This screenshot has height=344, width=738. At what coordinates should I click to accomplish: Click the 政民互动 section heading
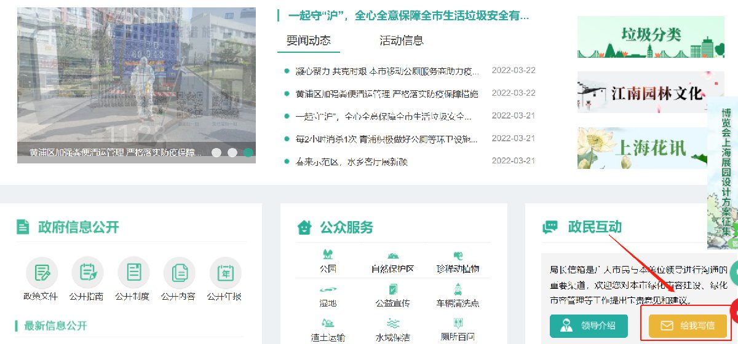(595, 227)
